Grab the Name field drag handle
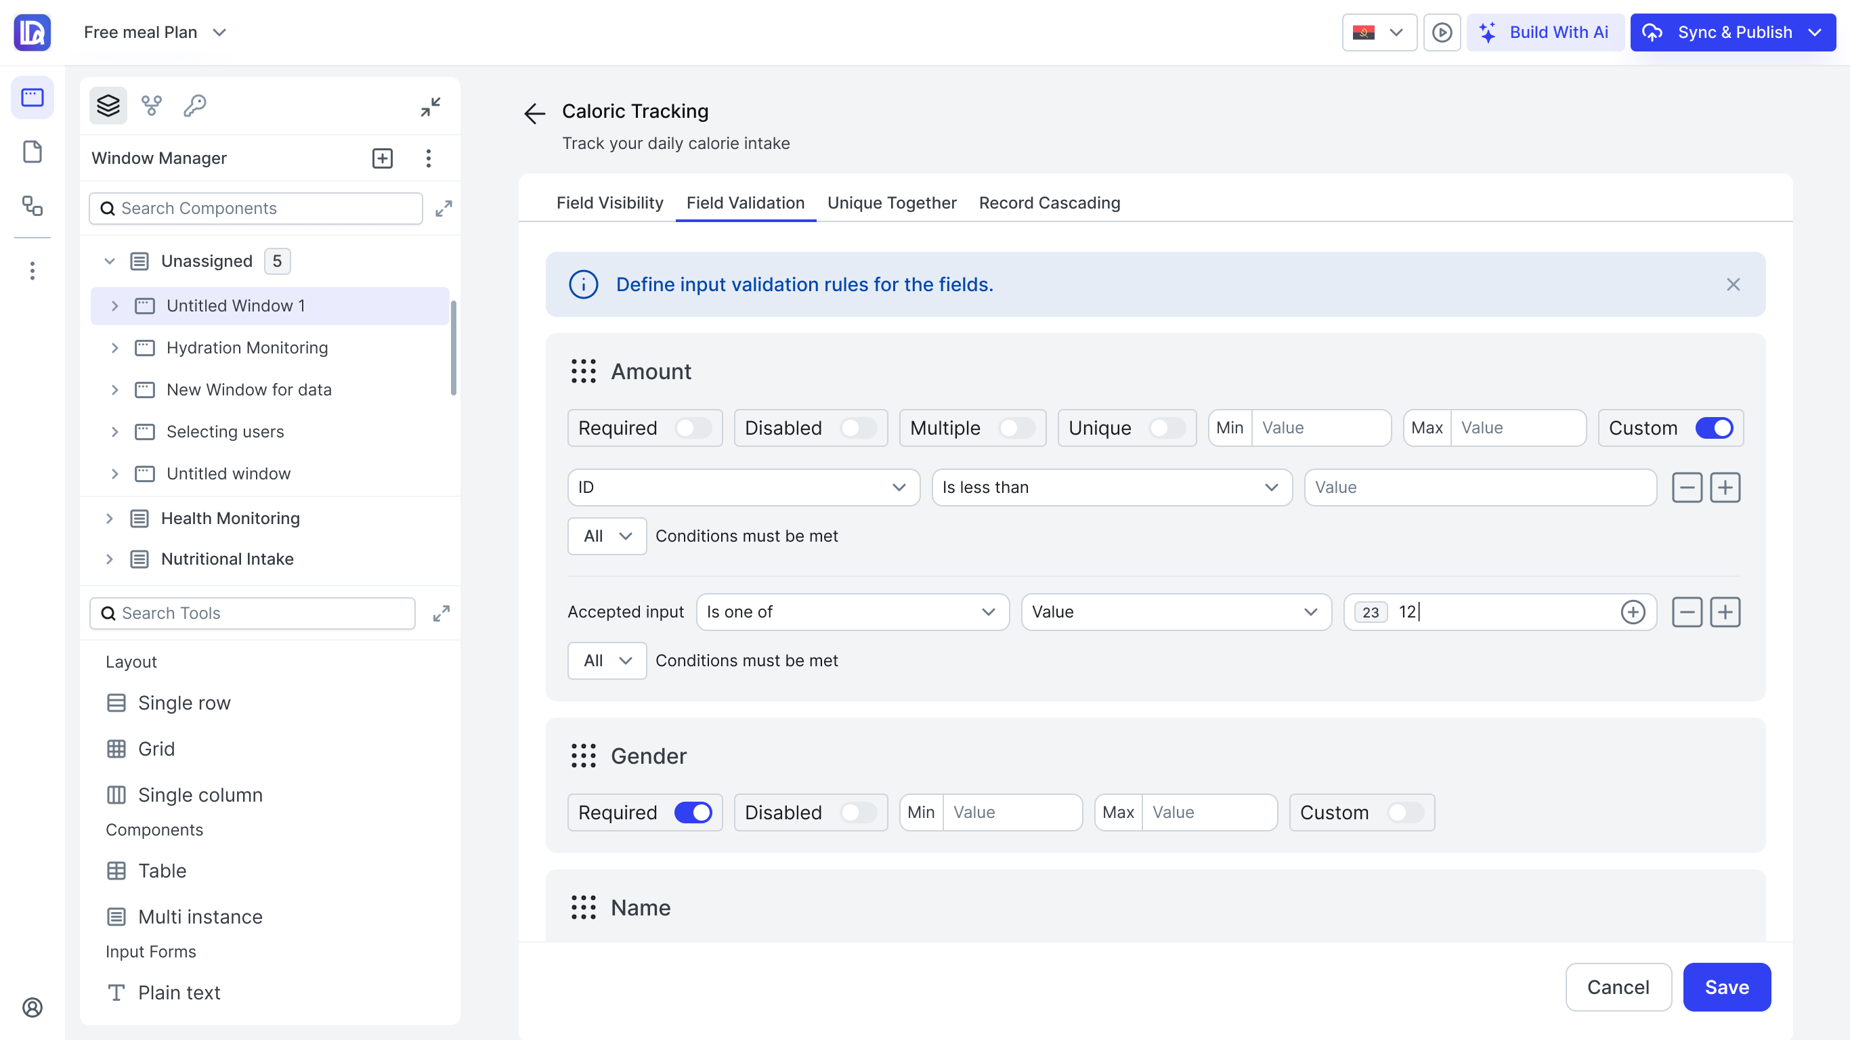Image resolution: width=1850 pixels, height=1040 pixels. coord(583,907)
